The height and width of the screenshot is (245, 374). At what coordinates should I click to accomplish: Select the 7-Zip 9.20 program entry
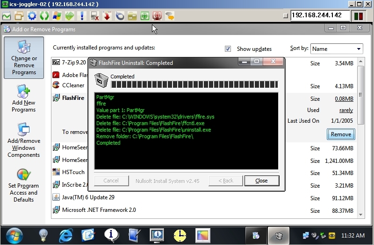(73, 63)
